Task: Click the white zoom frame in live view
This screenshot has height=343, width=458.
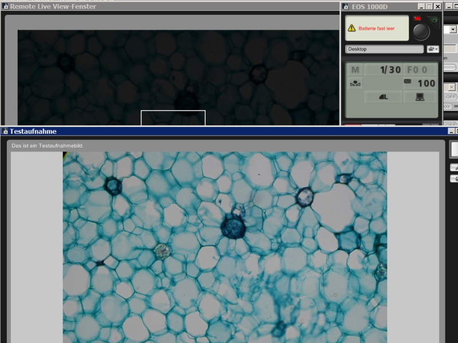Action: coord(173,117)
